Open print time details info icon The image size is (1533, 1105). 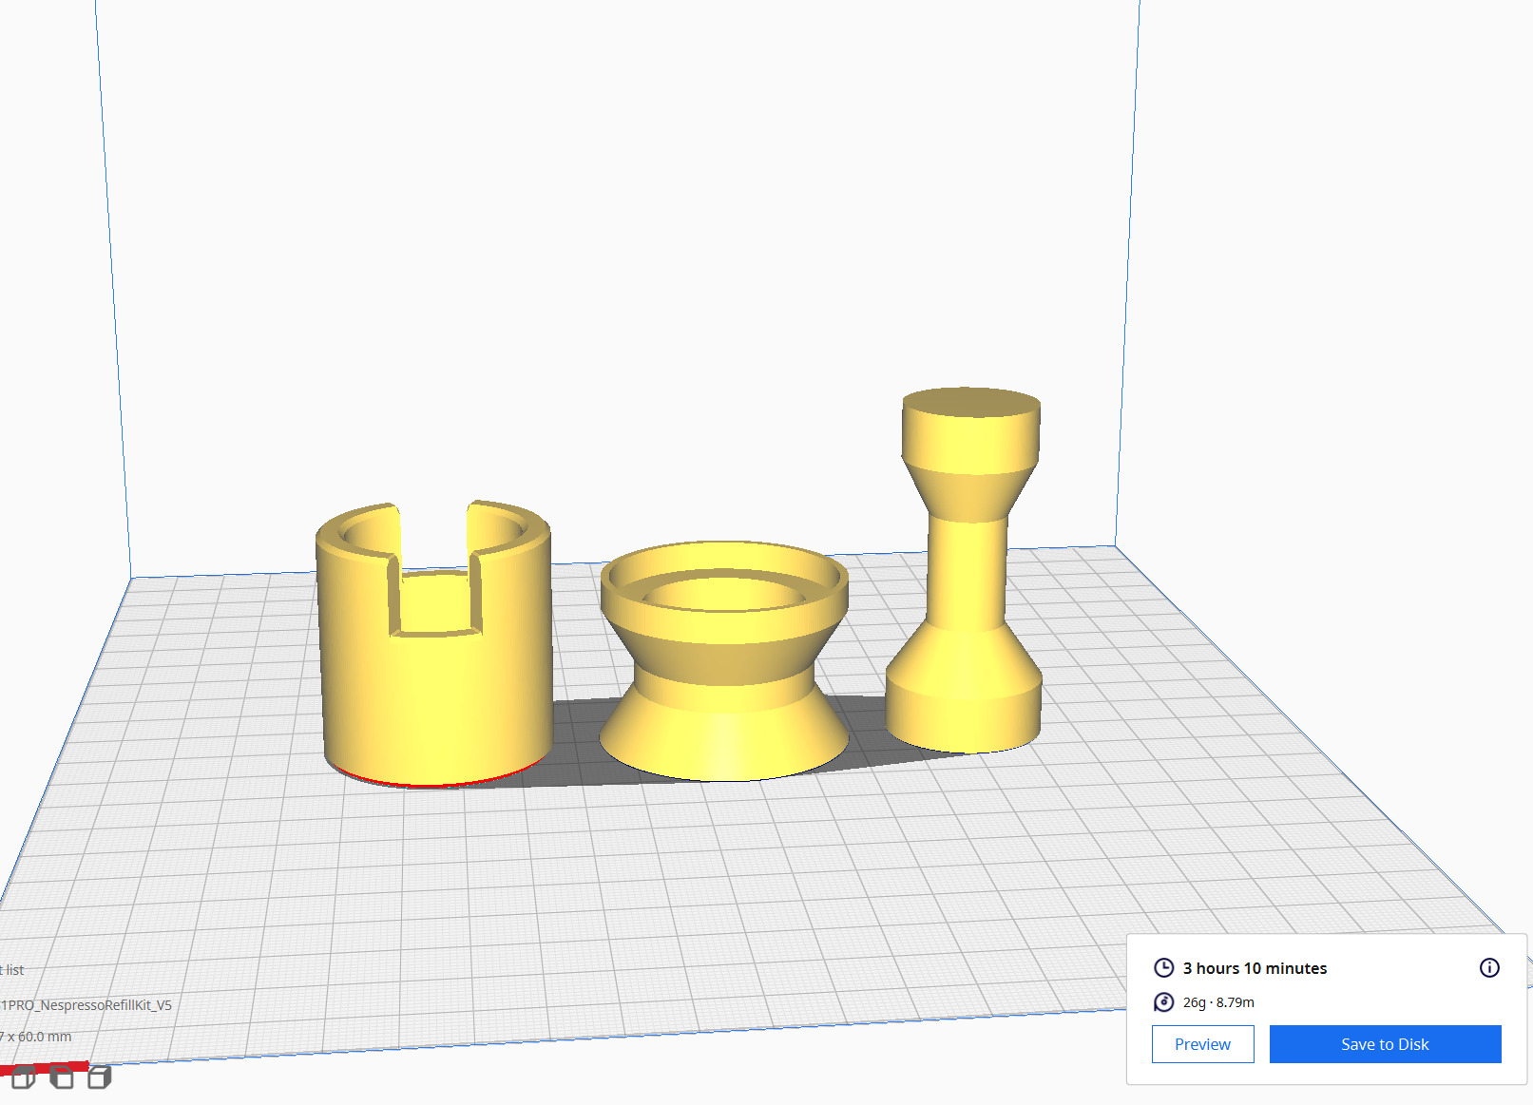(1489, 967)
